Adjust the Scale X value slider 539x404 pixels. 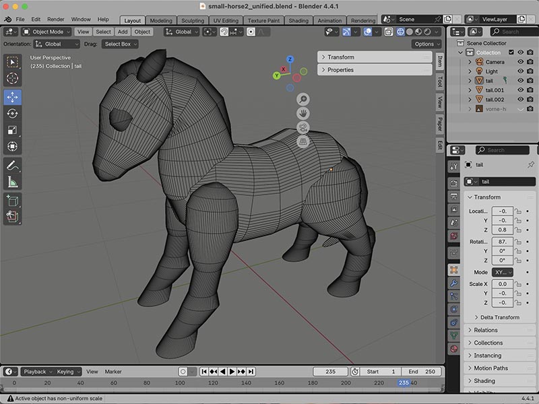coord(501,283)
